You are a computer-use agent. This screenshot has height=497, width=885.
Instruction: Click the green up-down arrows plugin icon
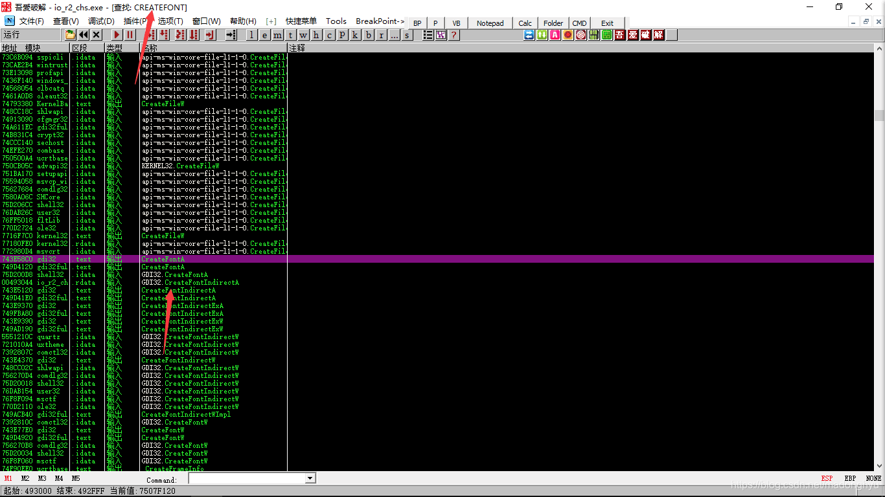click(x=542, y=35)
